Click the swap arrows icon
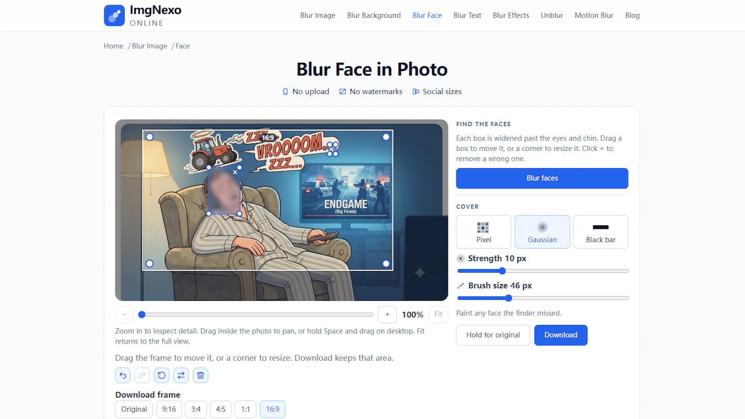This screenshot has width=745, height=419. click(181, 375)
